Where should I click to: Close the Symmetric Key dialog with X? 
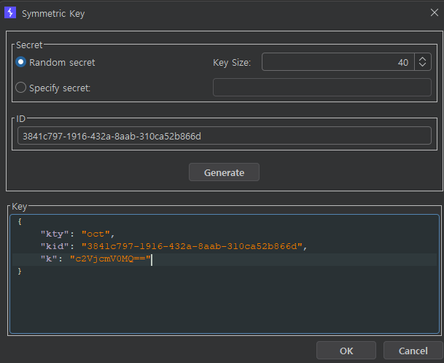(x=429, y=13)
